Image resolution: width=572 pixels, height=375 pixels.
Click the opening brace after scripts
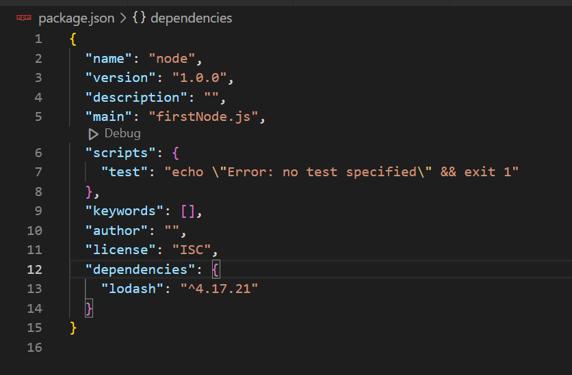(175, 153)
